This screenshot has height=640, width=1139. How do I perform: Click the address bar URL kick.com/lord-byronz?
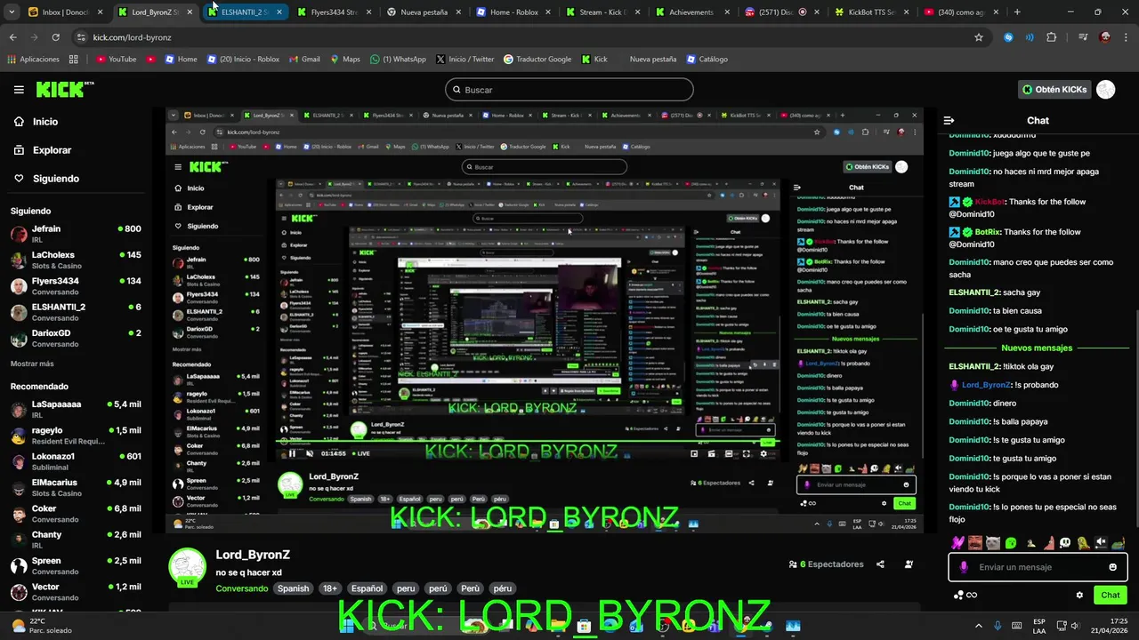(132, 37)
